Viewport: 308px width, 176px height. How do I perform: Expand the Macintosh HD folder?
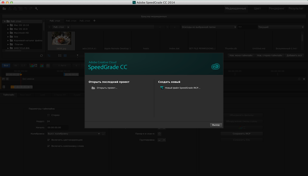click(x=8, y=33)
